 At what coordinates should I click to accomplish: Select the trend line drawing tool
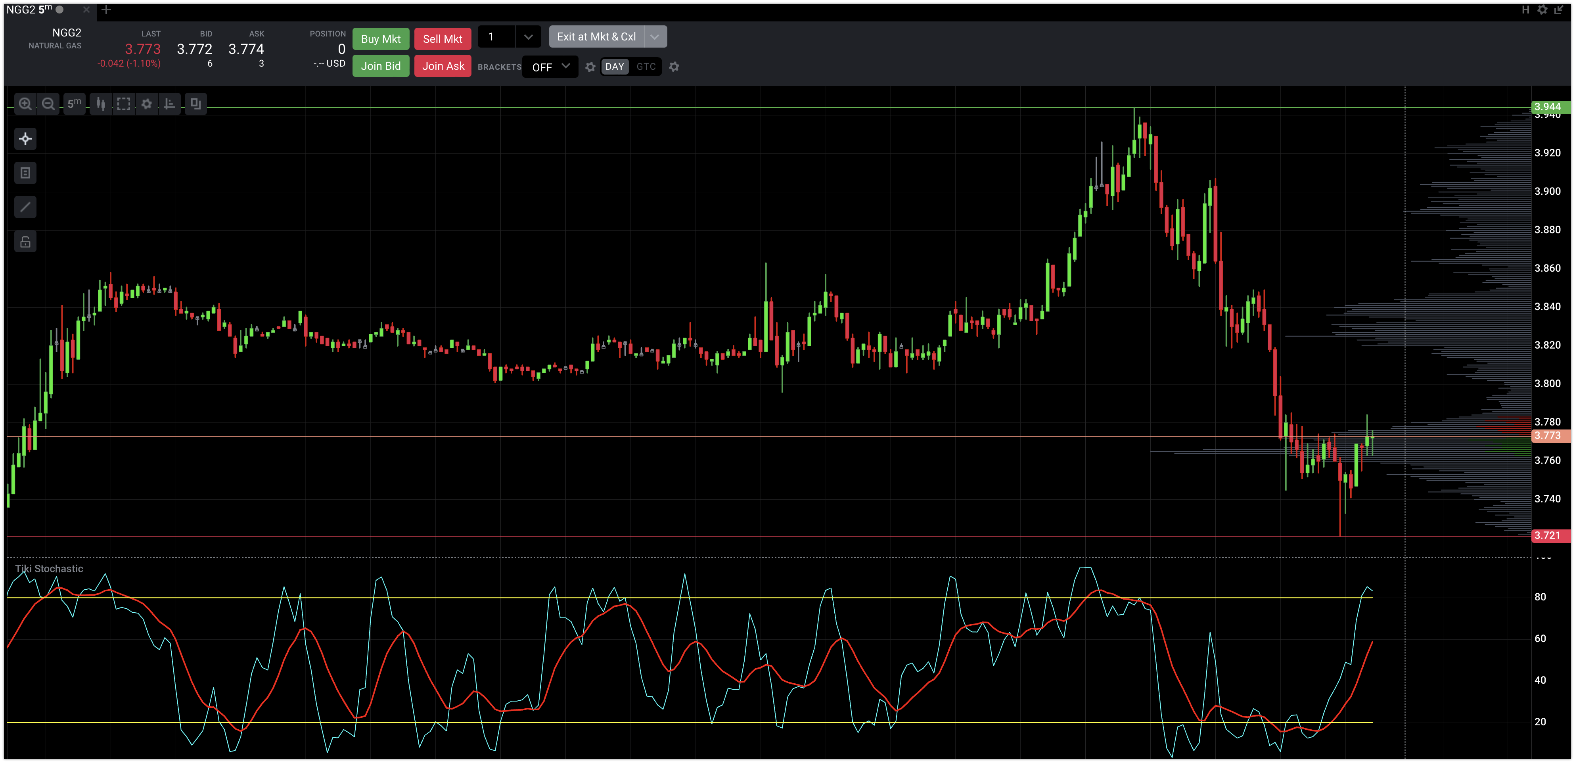coord(25,207)
